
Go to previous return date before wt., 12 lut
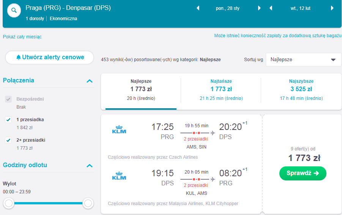point(271,8)
